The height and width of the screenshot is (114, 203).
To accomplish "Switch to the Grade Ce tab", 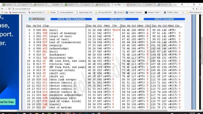I will (x=102, y=5).
